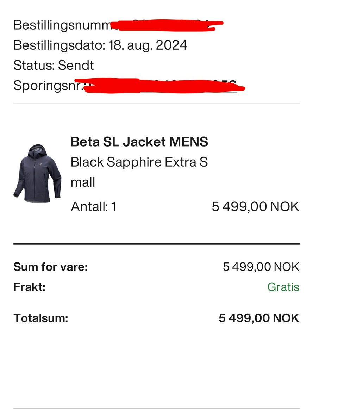338x409 pixels.
Task: Click the wrapped size text "mall"
Action: pos(83,182)
